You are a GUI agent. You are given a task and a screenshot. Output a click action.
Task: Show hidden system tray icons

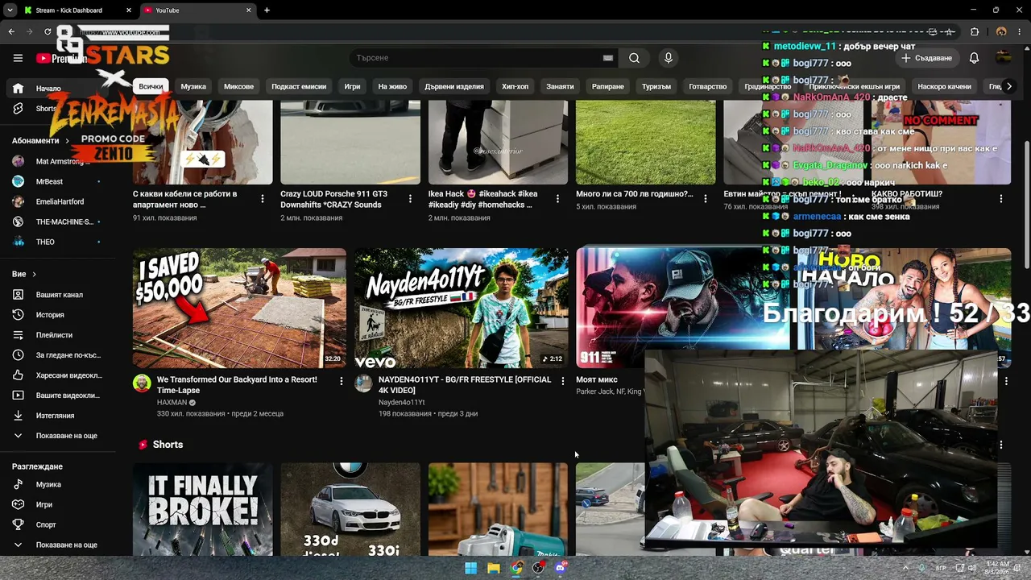[x=905, y=568]
